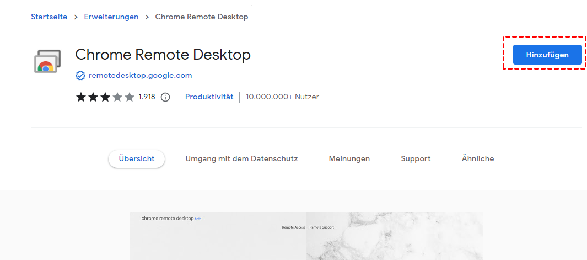This screenshot has width=587, height=260.
Task: Open the Produktivität category link
Action: pyautogui.click(x=209, y=97)
